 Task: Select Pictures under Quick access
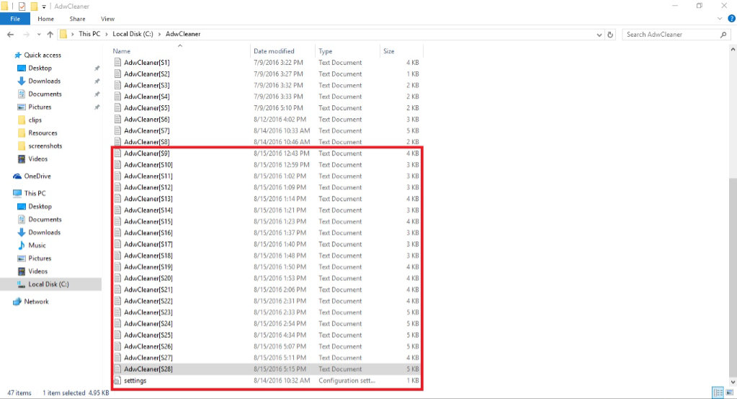tap(40, 107)
